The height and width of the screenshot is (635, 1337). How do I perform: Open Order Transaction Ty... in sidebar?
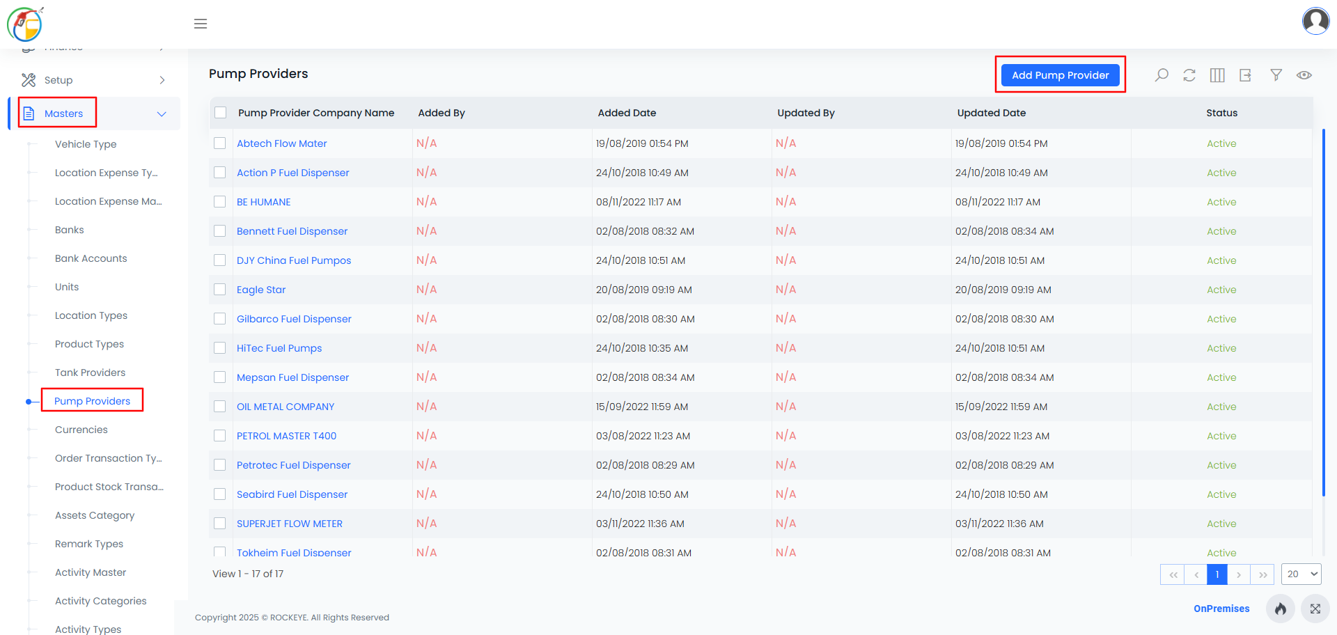click(x=109, y=458)
